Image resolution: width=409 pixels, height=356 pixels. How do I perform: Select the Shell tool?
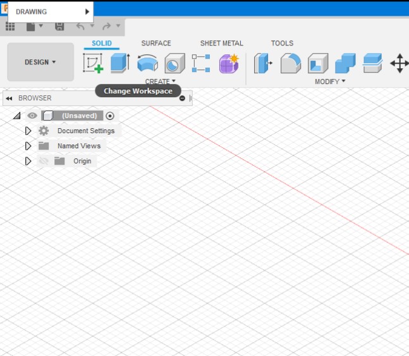[318, 63]
